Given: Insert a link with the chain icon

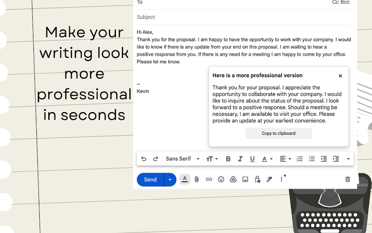Looking at the screenshot, I should coord(209,179).
